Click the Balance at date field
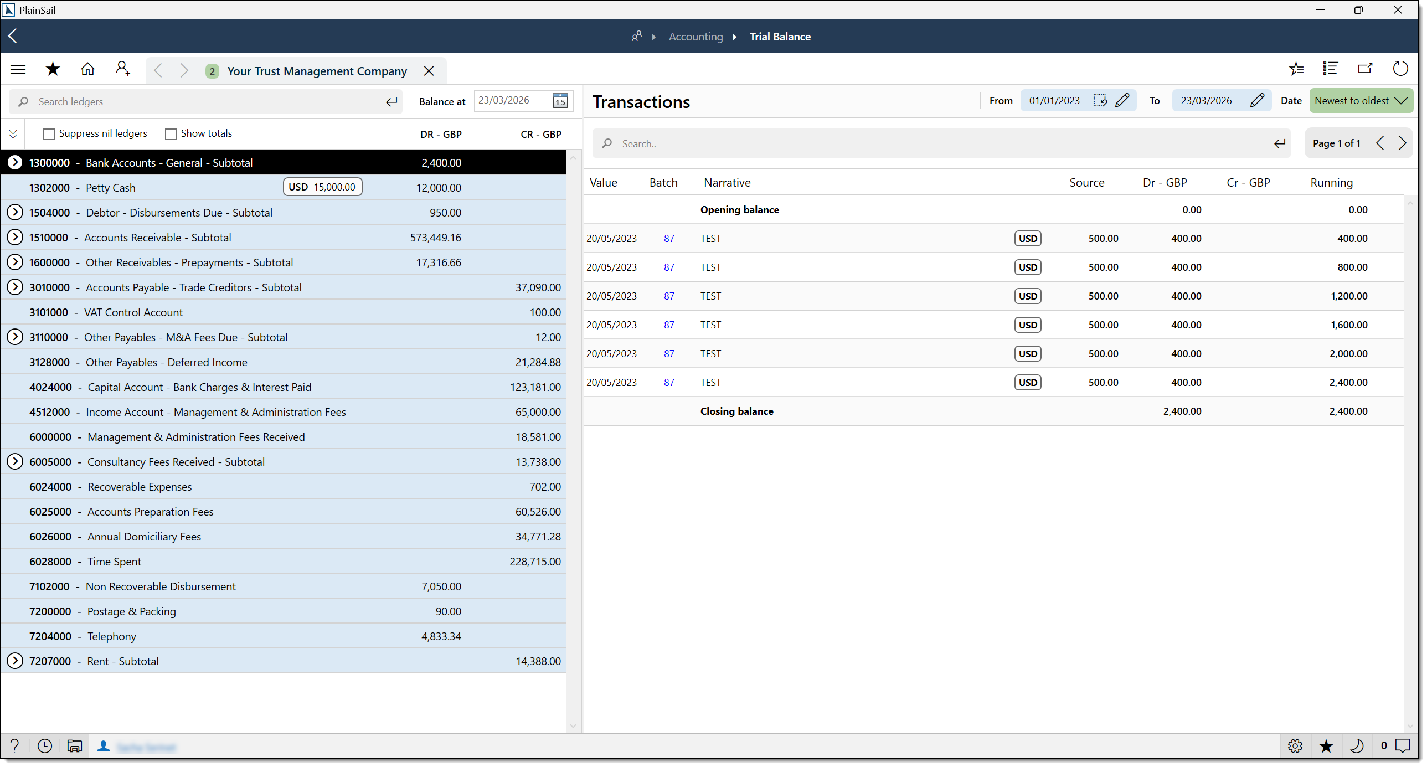 point(511,100)
